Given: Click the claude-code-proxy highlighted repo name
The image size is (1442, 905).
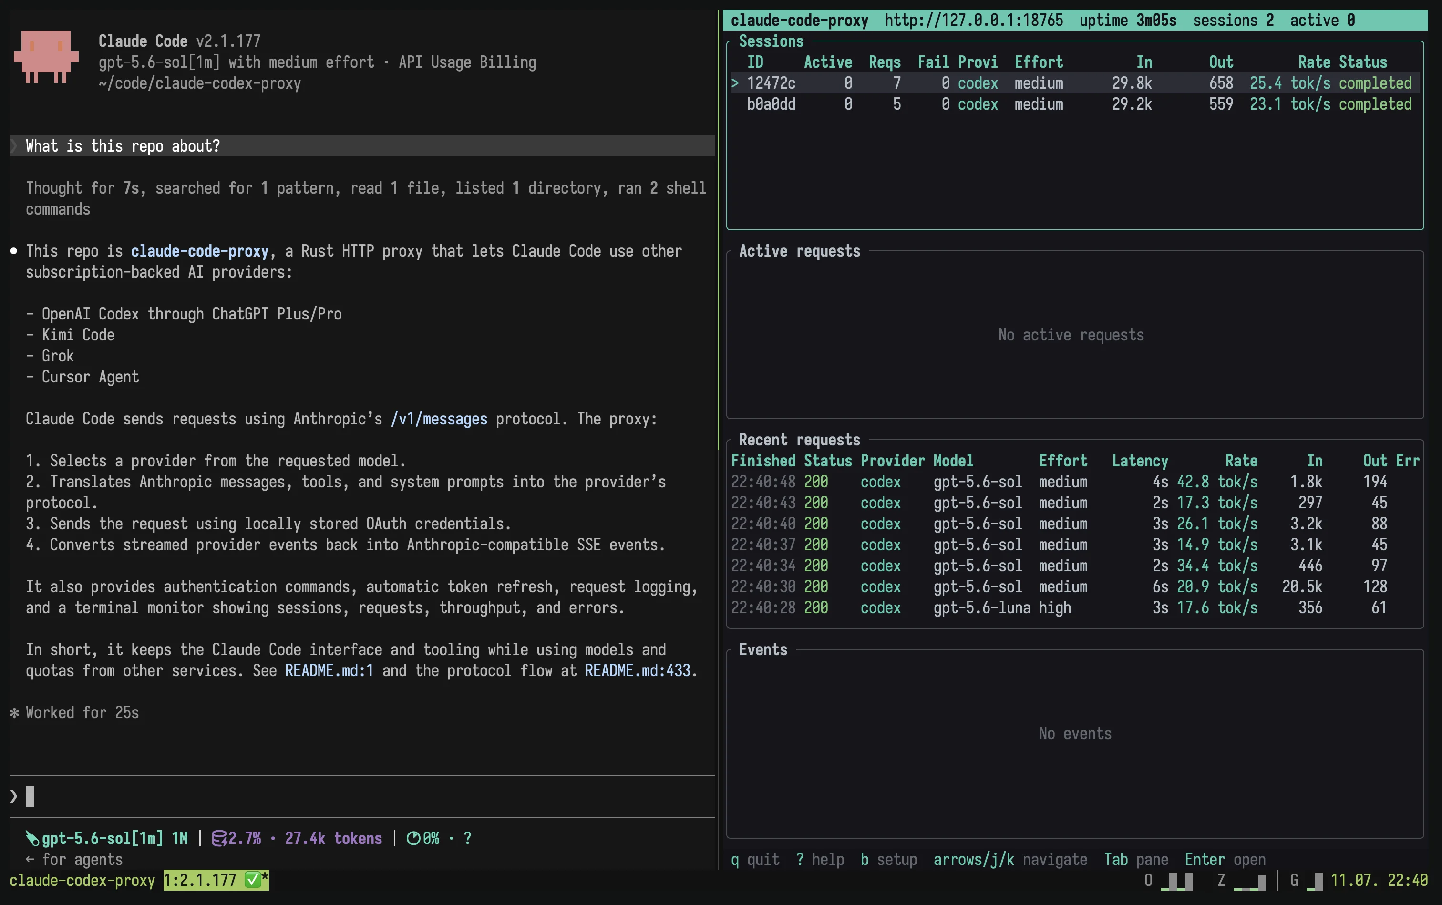Looking at the screenshot, I should (200, 251).
